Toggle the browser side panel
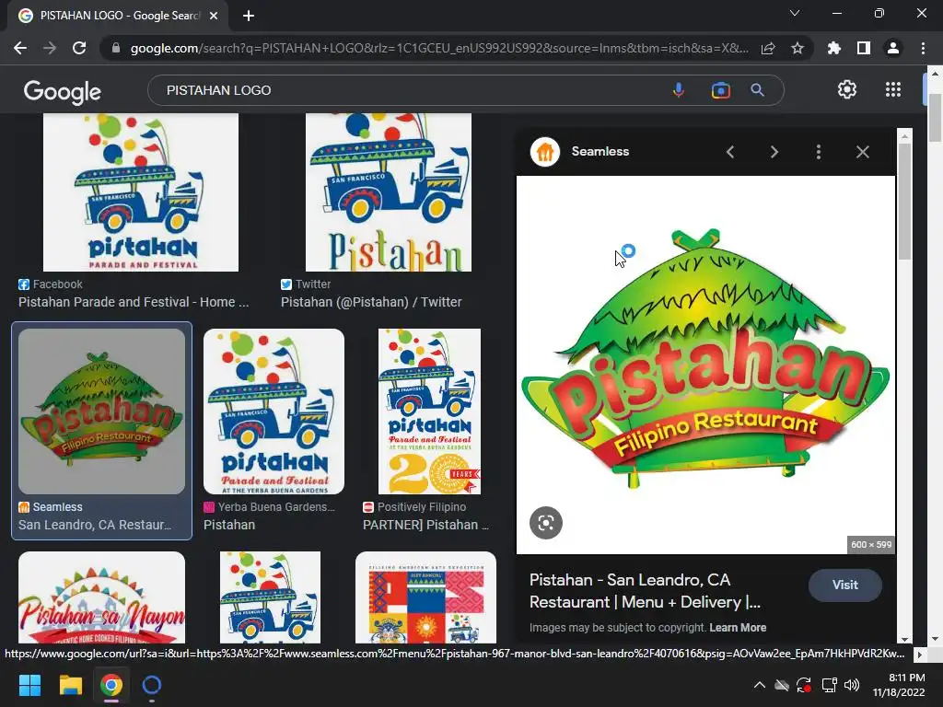Image resolution: width=943 pixels, height=707 pixels. (864, 48)
